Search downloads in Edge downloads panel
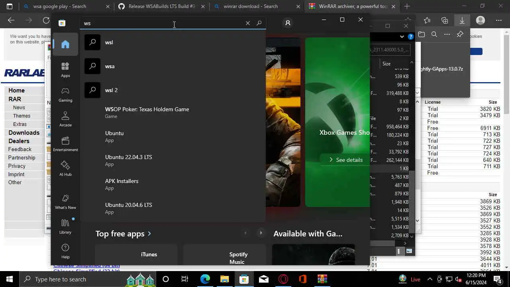The height and width of the screenshot is (287, 510). click(434, 35)
